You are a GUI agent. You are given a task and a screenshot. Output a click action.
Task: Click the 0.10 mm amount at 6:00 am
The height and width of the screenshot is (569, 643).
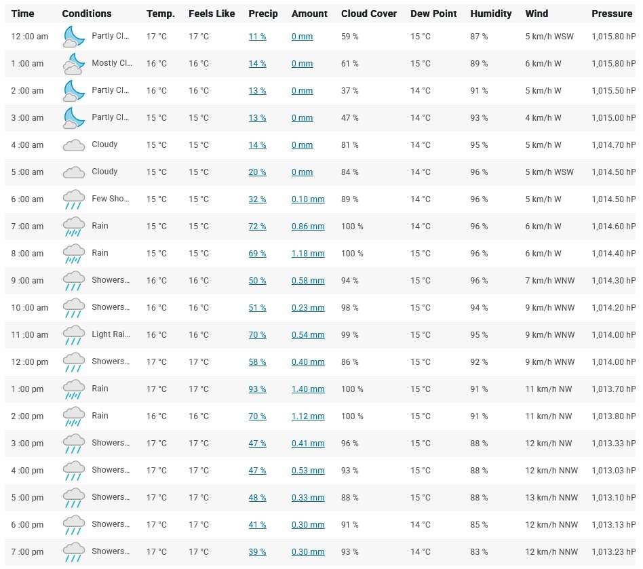(x=308, y=199)
